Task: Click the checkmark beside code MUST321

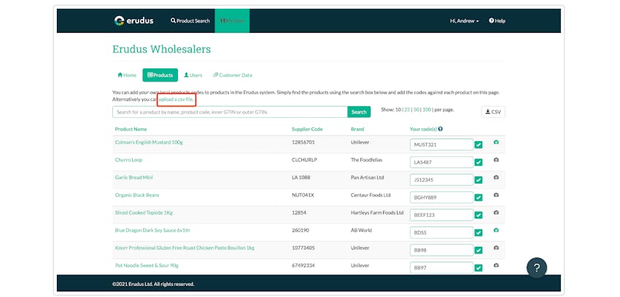Action: [478, 145]
